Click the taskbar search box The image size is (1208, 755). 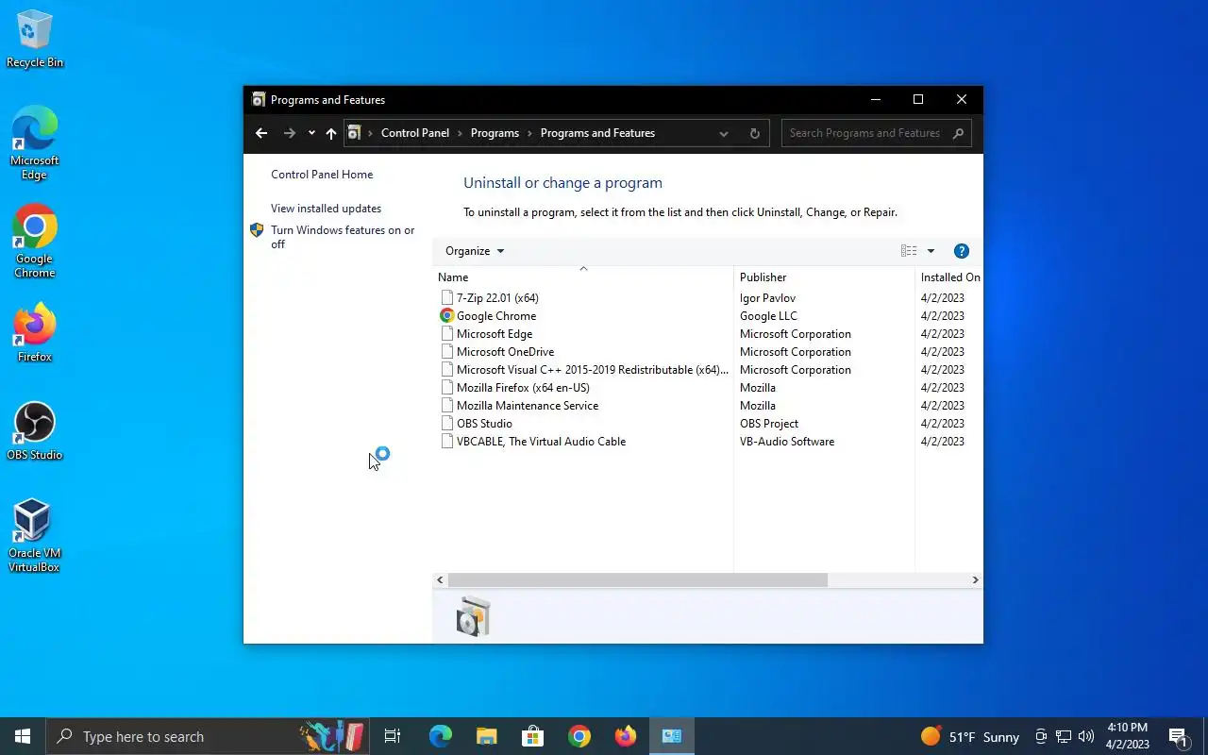pyautogui.click(x=207, y=736)
